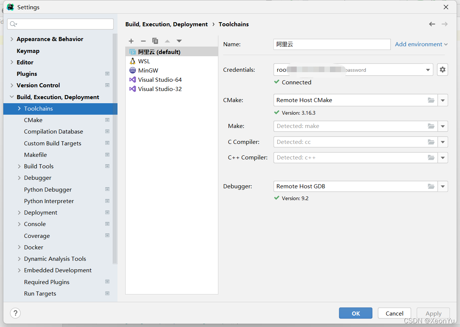Click the Version Control project-level icon
This screenshot has width=460, height=327.
[x=107, y=85]
